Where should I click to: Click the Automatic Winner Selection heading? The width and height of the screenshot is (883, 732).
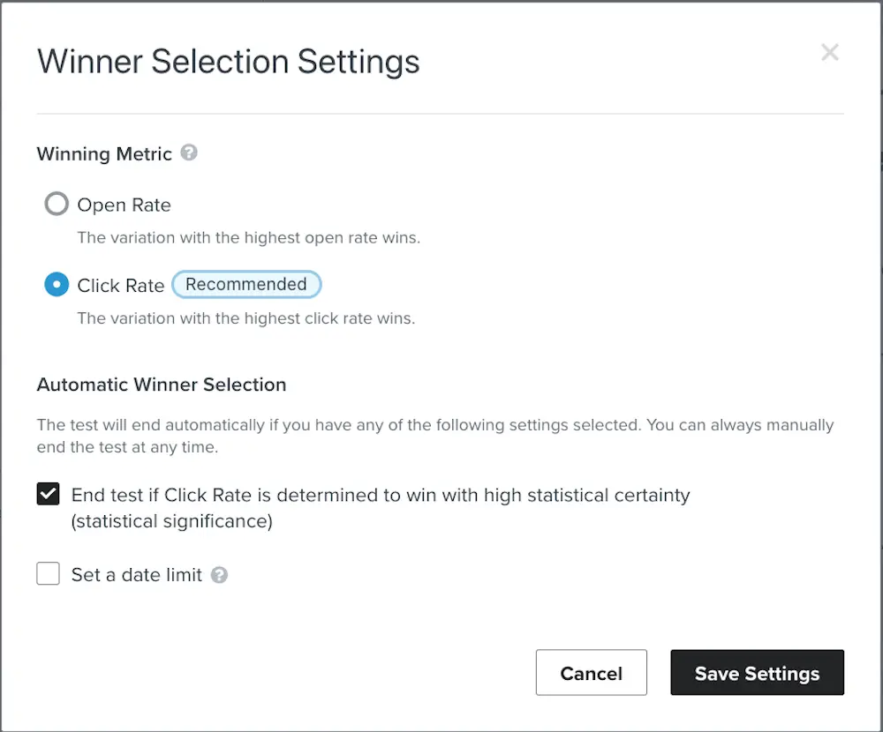tap(162, 385)
